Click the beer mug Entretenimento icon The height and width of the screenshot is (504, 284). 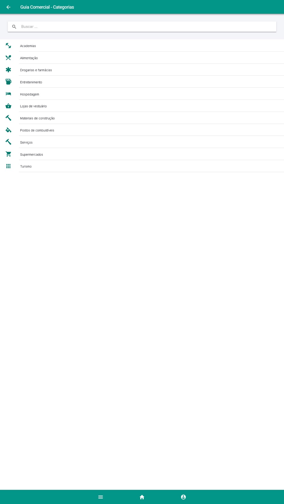(x=9, y=82)
